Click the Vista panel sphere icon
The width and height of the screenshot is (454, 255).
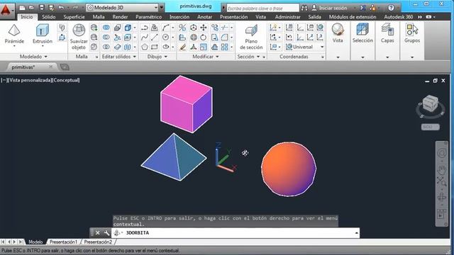pos(338,30)
